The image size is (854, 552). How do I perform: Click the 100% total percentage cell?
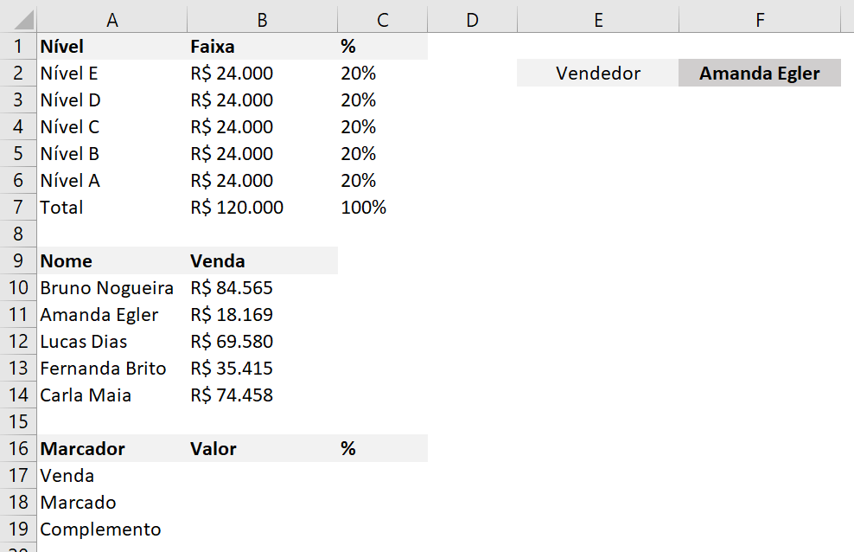382,207
